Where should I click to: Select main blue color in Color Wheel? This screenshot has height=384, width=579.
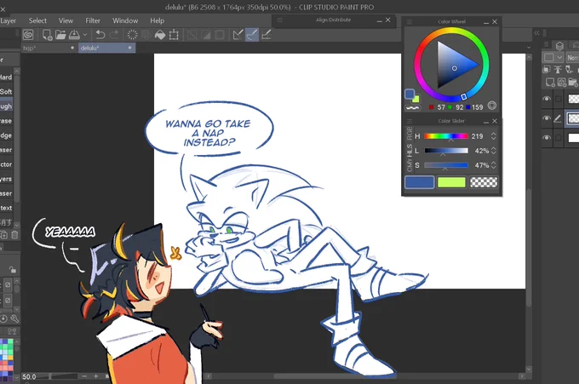tap(410, 95)
